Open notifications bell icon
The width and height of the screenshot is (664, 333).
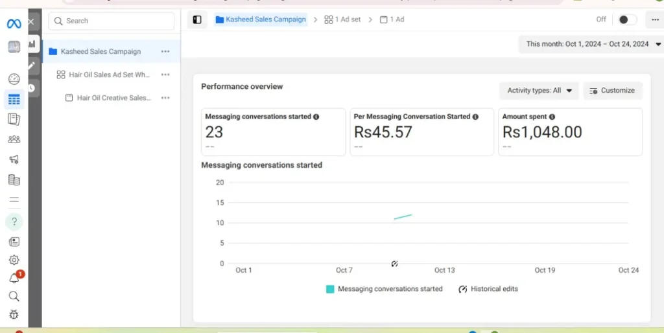(x=14, y=278)
